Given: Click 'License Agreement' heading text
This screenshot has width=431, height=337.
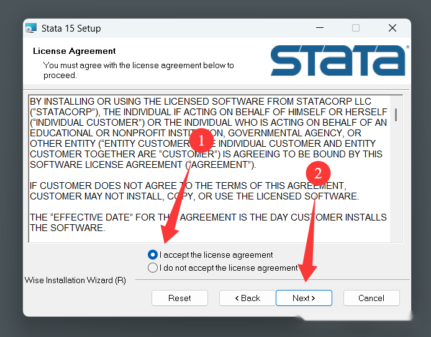Looking at the screenshot, I should 75,51.
